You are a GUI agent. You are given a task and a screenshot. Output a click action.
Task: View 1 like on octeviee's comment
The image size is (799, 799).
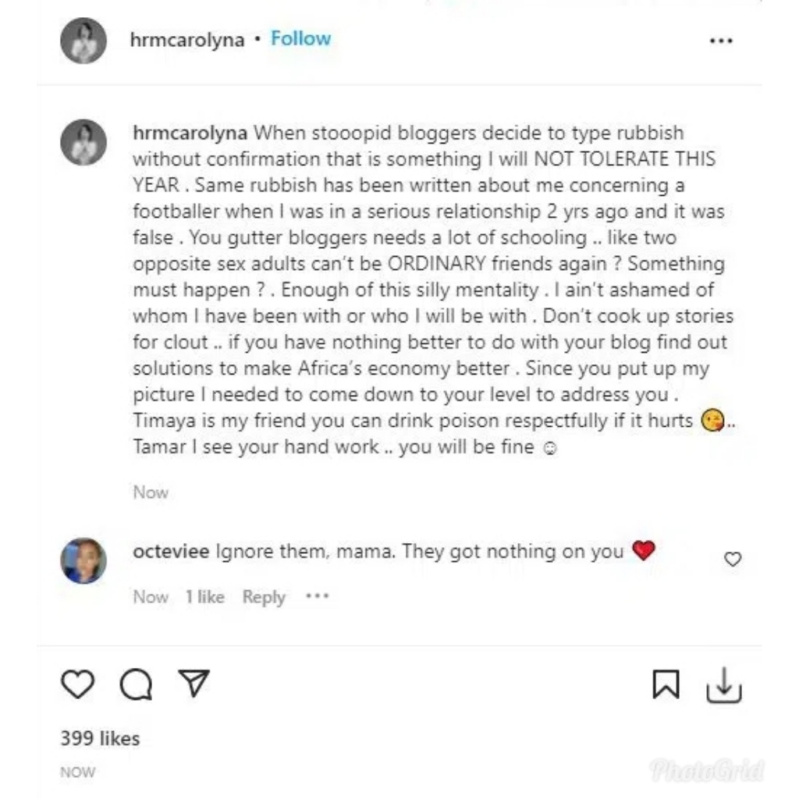[204, 597]
